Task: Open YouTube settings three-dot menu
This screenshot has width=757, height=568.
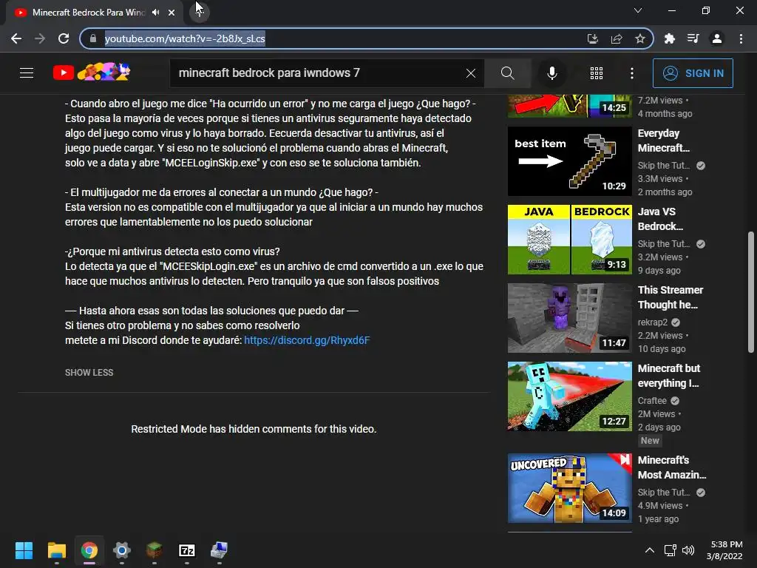Action: point(632,73)
